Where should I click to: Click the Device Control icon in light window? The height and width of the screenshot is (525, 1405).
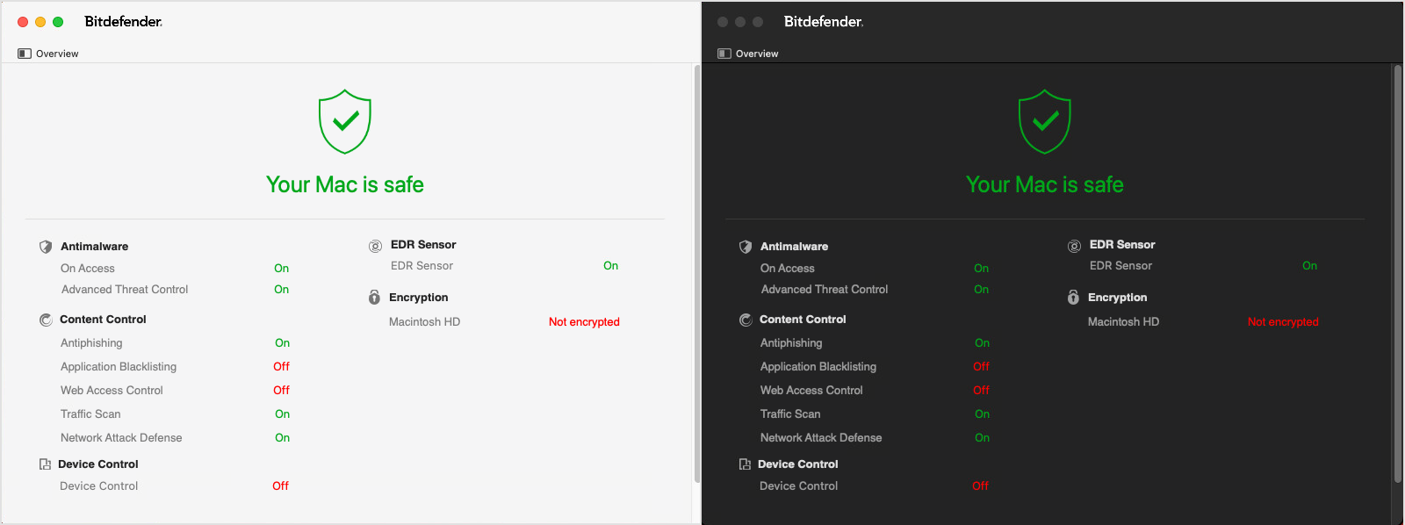tap(45, 464)
